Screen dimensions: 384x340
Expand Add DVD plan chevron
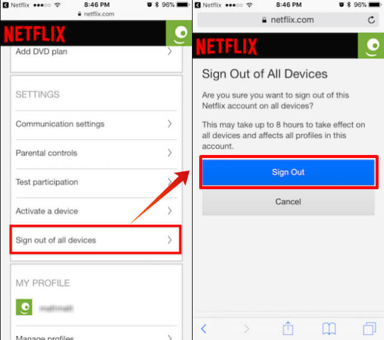[169, 51]
